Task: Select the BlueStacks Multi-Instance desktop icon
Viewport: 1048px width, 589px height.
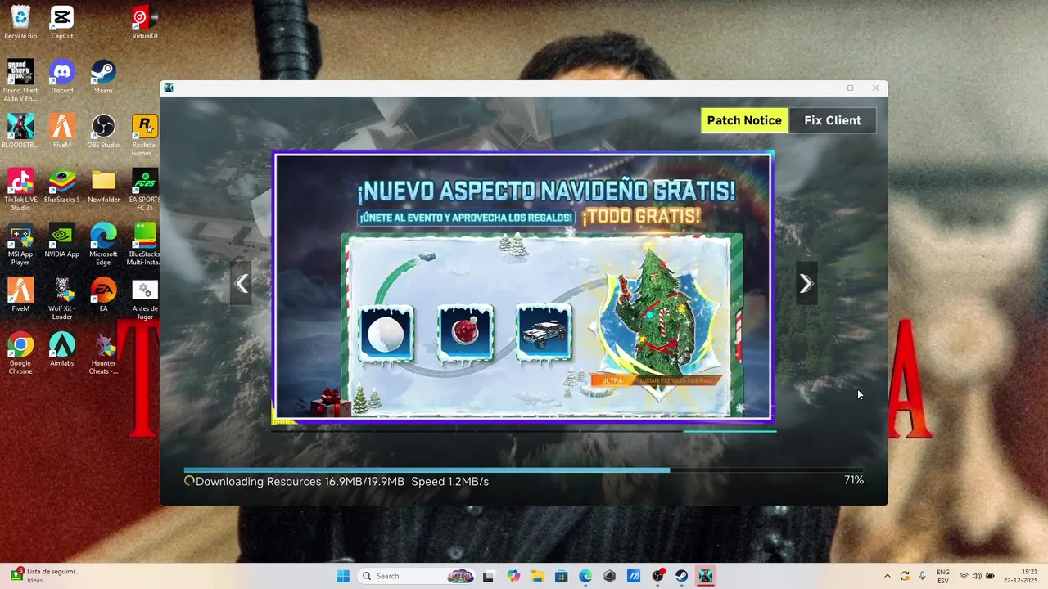Action: 145,244
